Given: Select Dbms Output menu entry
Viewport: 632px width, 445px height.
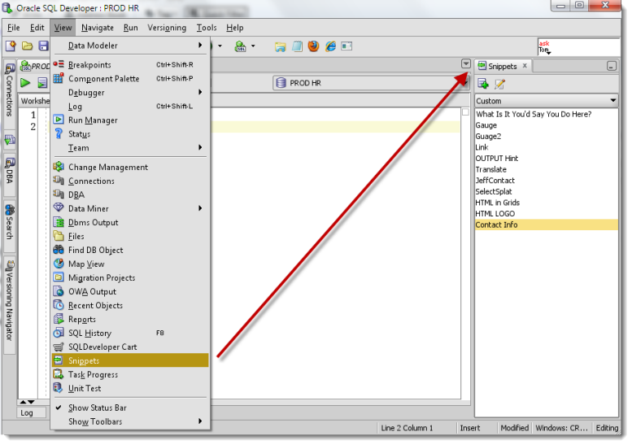Looking at the screenshot, I should (130, 222).
